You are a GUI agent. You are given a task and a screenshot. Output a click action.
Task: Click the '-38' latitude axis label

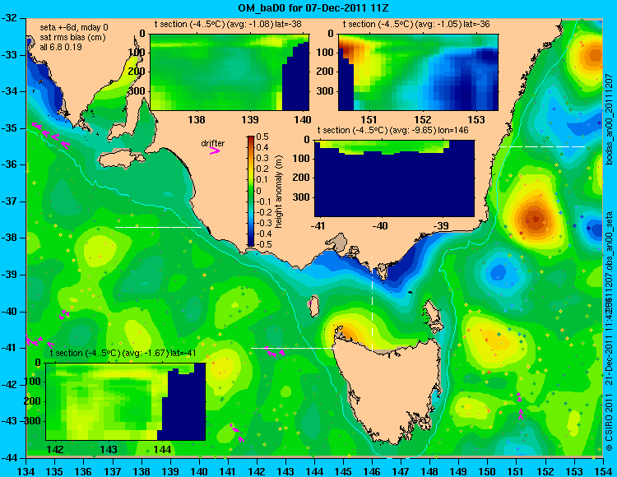coord(9,238)
